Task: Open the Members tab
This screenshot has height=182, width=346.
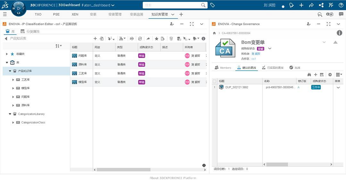Action: click(x=223, y=68)
